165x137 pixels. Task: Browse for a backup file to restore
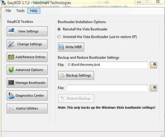coord(154,88)
